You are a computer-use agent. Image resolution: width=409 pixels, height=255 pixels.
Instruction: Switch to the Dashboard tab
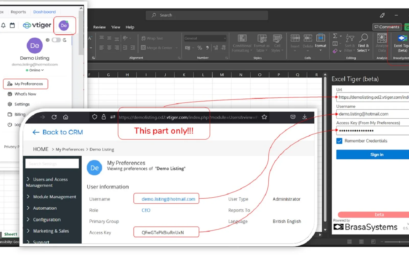[x=44, y=12]
